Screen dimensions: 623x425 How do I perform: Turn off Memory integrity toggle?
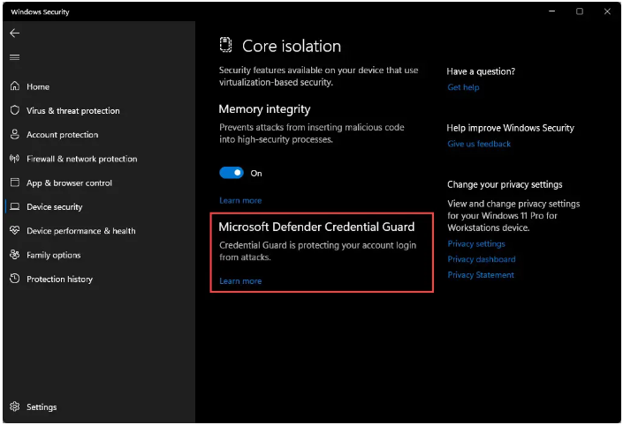tap(232, 173)
